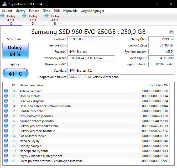Click Počet zapnutí value 4160 krát

tap(162, 58)
